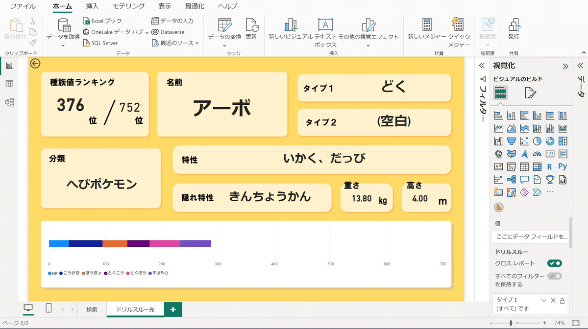Select the slicer visual icon
588x329 pixels.
coord(512,166)
